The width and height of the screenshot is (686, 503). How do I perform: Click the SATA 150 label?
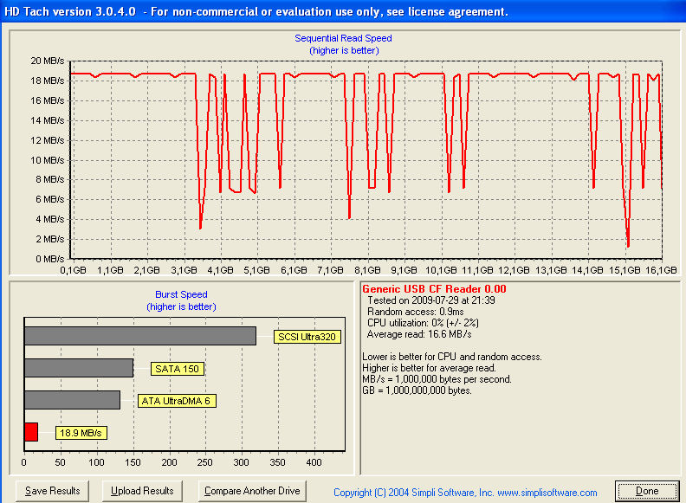coord(177,369)
